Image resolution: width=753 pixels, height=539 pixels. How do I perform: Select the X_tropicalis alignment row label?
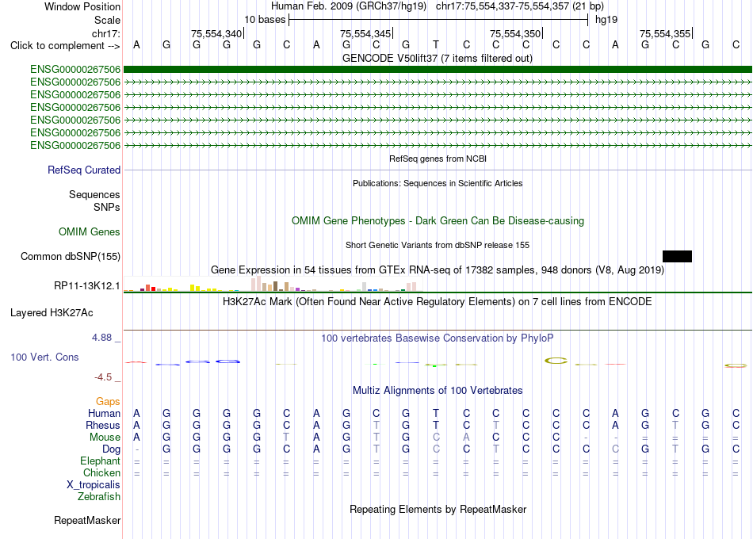point(94,485)
